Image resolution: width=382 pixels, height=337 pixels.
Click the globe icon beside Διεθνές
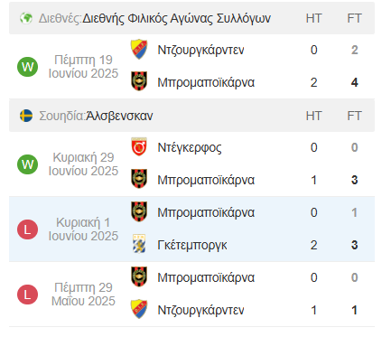click(26, 18)
